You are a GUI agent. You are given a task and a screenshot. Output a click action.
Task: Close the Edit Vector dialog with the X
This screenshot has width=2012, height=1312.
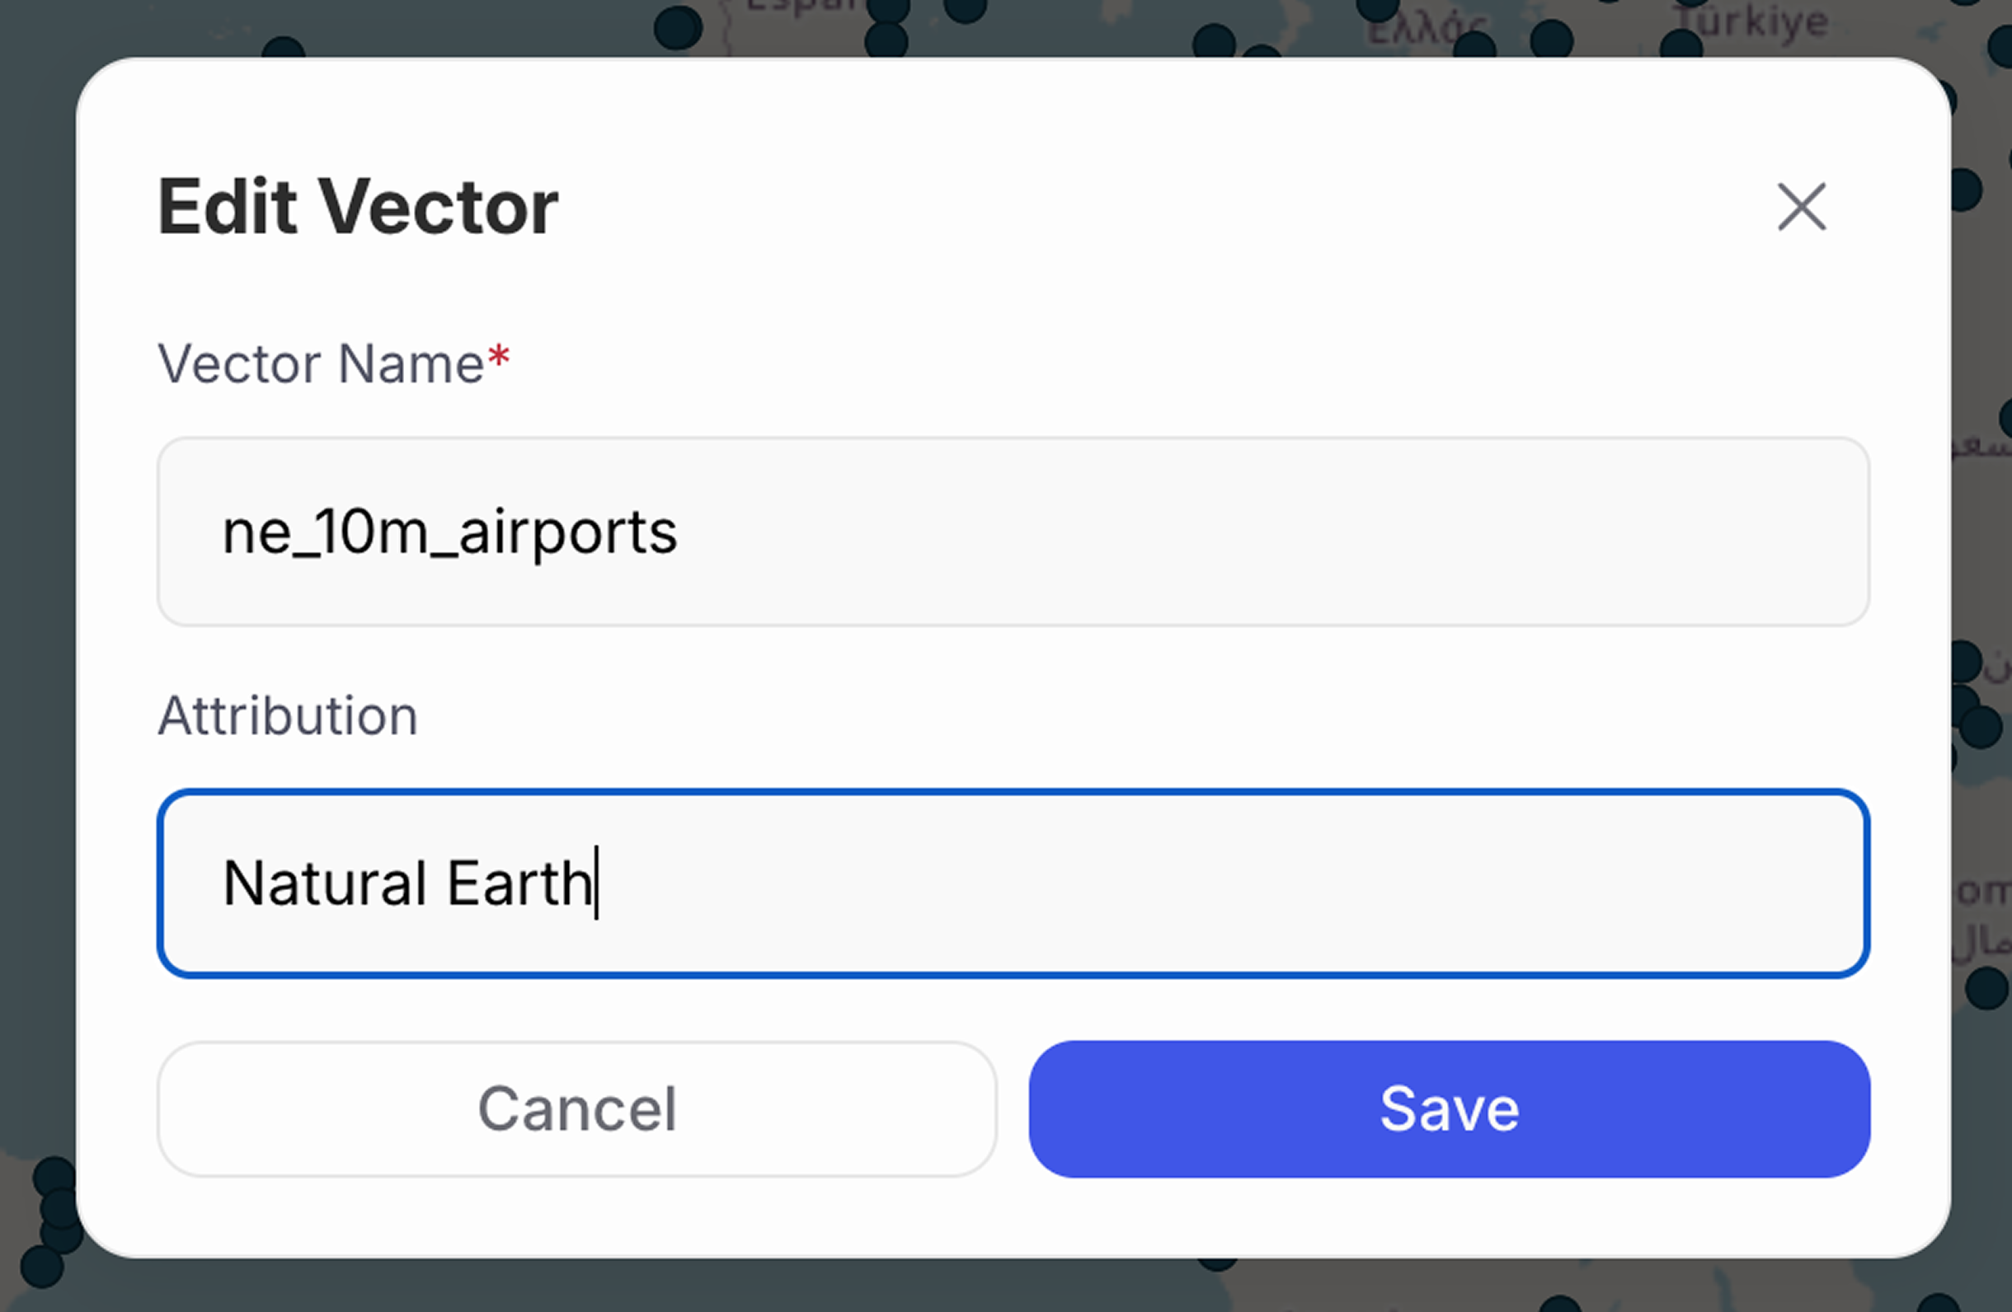coord(1802,207)
